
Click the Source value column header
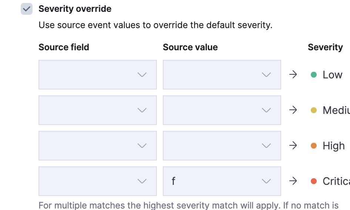coord(190,47)
